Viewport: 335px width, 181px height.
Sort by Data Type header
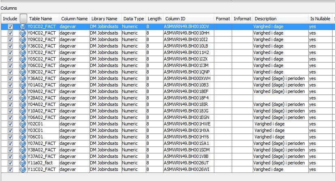pos(134,19)
